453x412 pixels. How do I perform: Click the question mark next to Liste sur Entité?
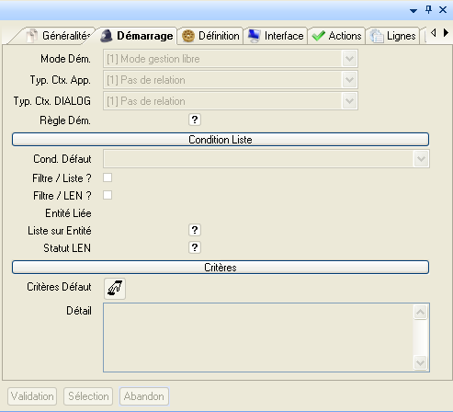195,230
